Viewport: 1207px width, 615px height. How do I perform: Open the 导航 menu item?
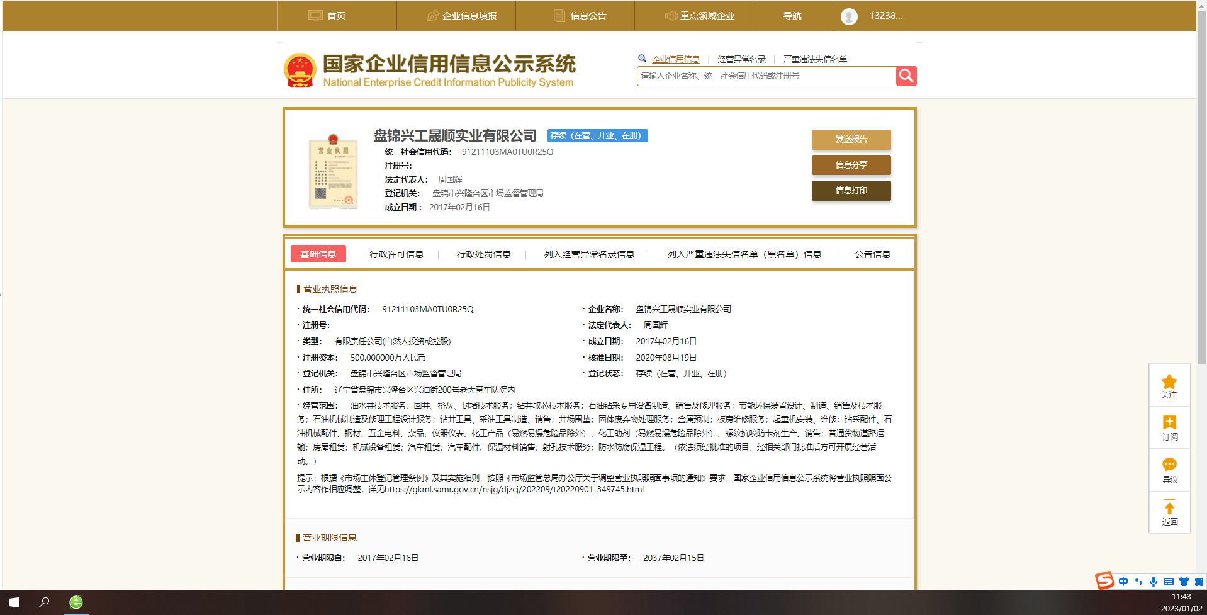792,16
